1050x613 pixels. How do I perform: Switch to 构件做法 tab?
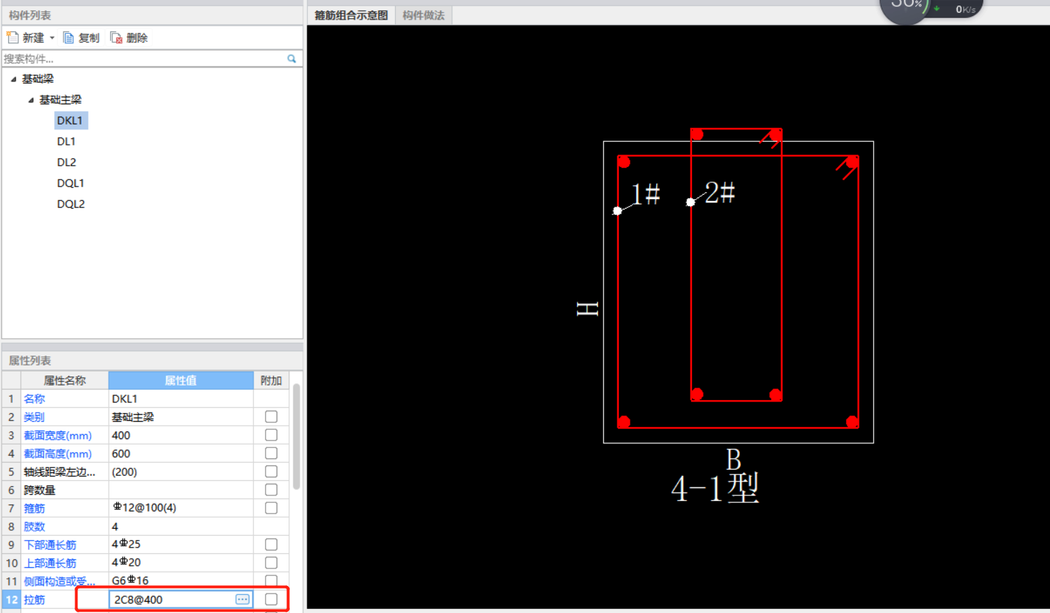tap(424, 15)
